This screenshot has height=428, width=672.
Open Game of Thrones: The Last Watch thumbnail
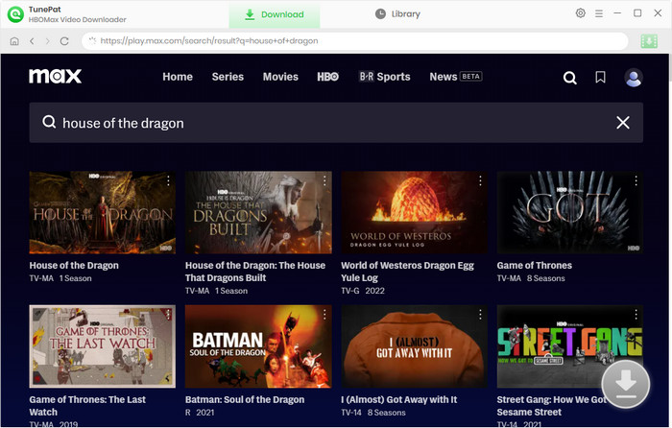tap(103, 346)
